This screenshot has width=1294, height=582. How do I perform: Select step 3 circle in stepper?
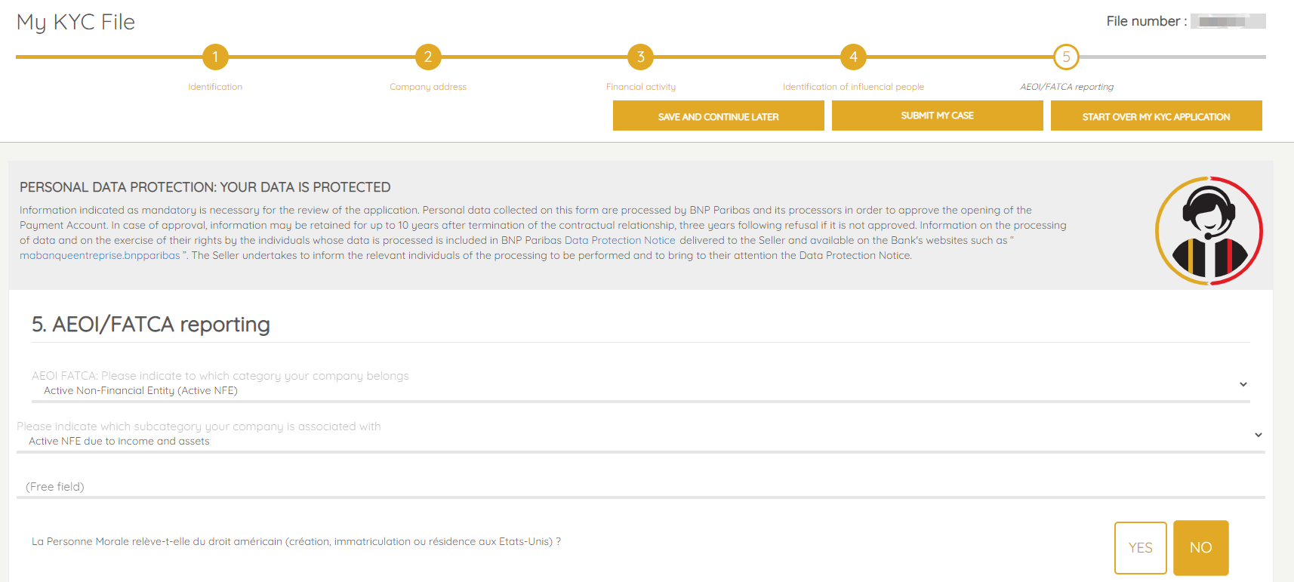click(640, 57)
